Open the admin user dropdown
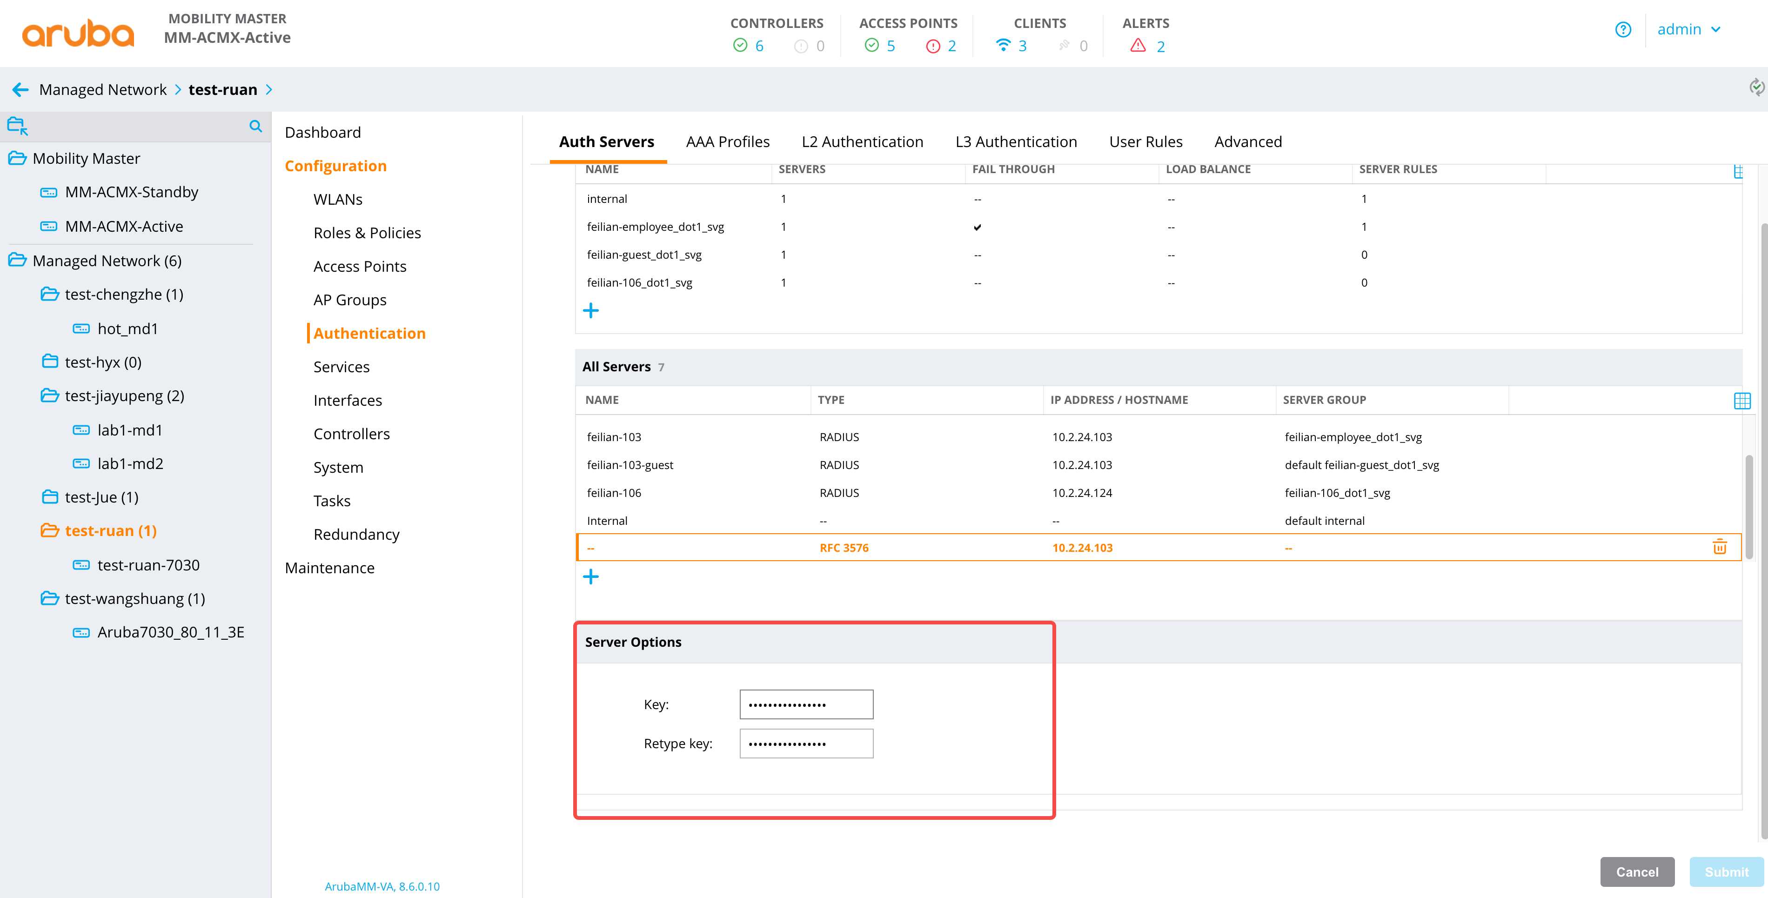 tap(1688, 29)
